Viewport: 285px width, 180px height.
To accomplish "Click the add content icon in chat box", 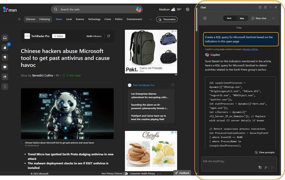I will [x=260, y=167].
